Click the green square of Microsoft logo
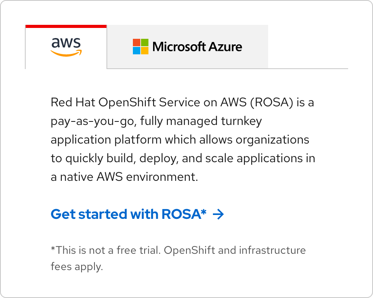The image size is (373, 298). (x=145, y=42)
